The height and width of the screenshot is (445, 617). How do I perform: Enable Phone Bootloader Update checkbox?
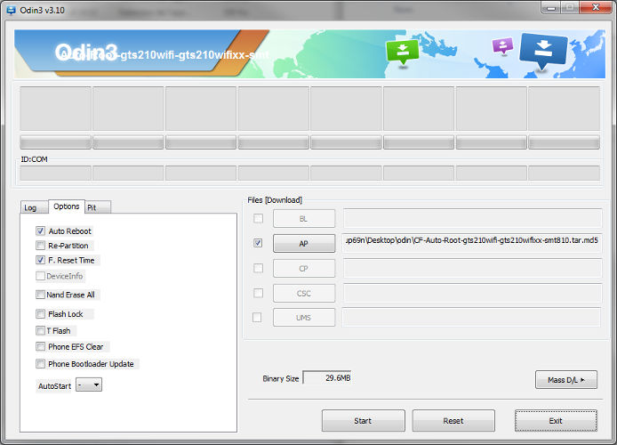click(x=40, y=363)
